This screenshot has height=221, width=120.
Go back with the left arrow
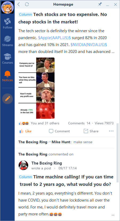click(18, 4)
